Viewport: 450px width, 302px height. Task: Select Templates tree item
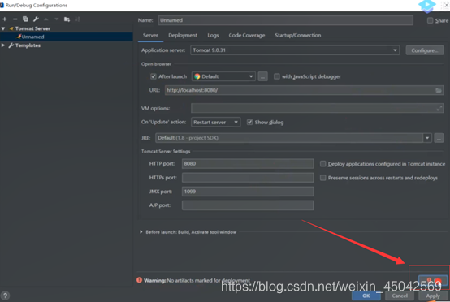tap(28, 45)
